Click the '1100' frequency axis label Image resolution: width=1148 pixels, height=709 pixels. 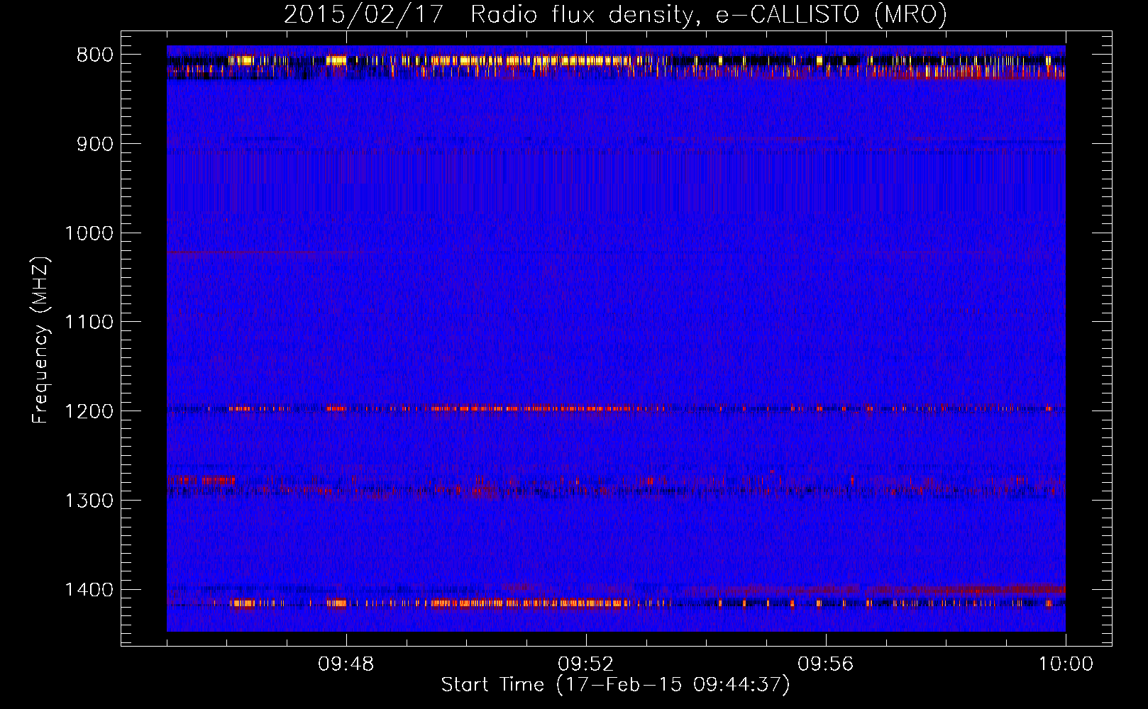point(89,323)
